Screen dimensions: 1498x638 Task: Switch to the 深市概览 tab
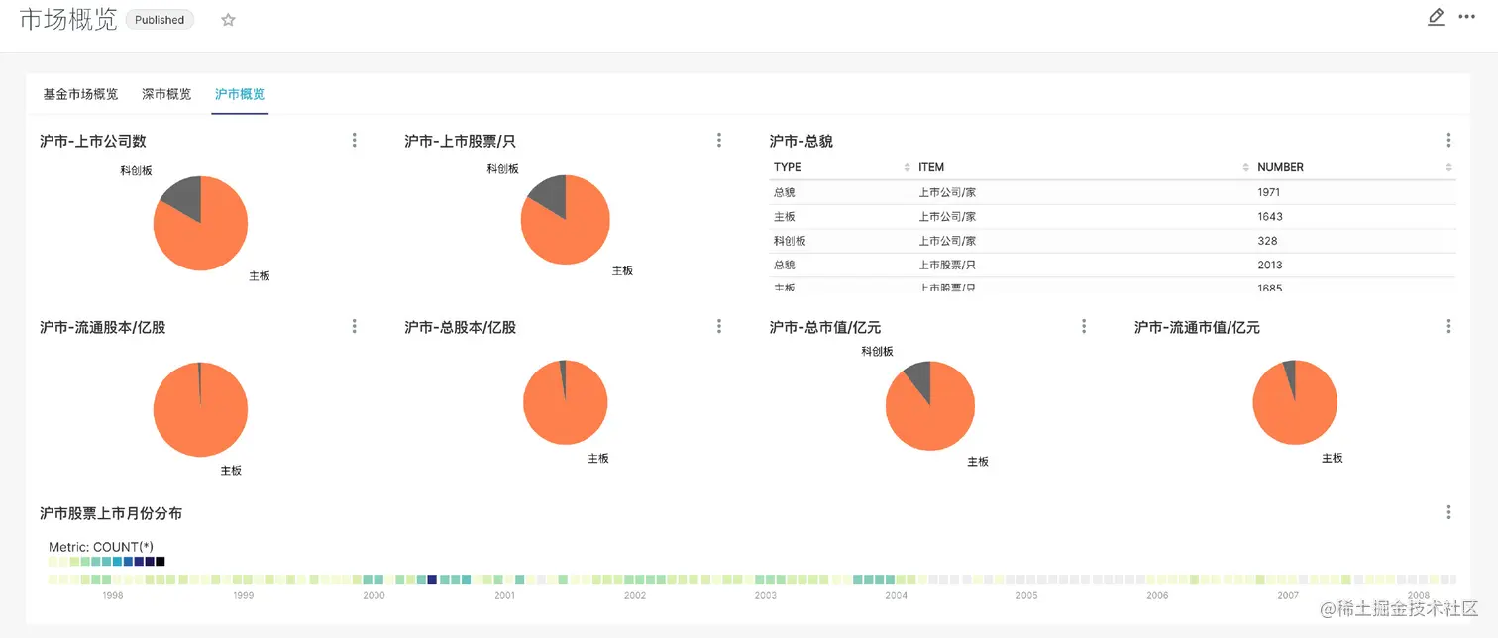point(166,94)
